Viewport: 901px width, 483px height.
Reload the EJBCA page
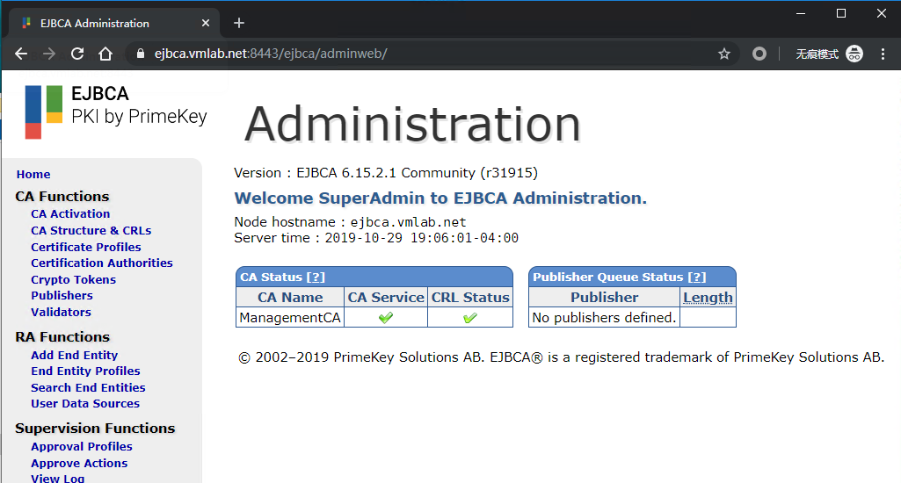pyautogui.click(x=77, y=54)
